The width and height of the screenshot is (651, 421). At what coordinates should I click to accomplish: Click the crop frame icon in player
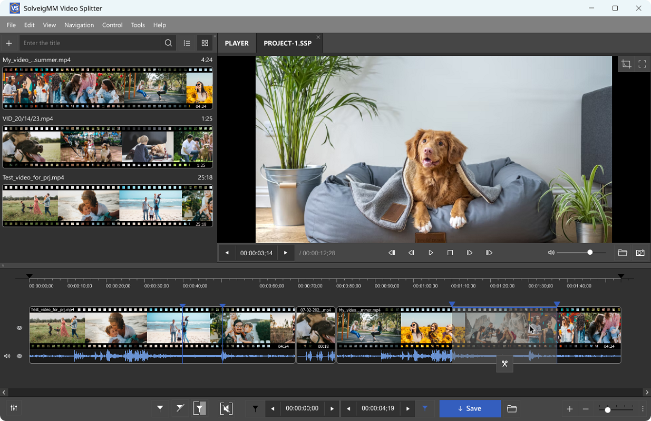[x=626, y=64]
